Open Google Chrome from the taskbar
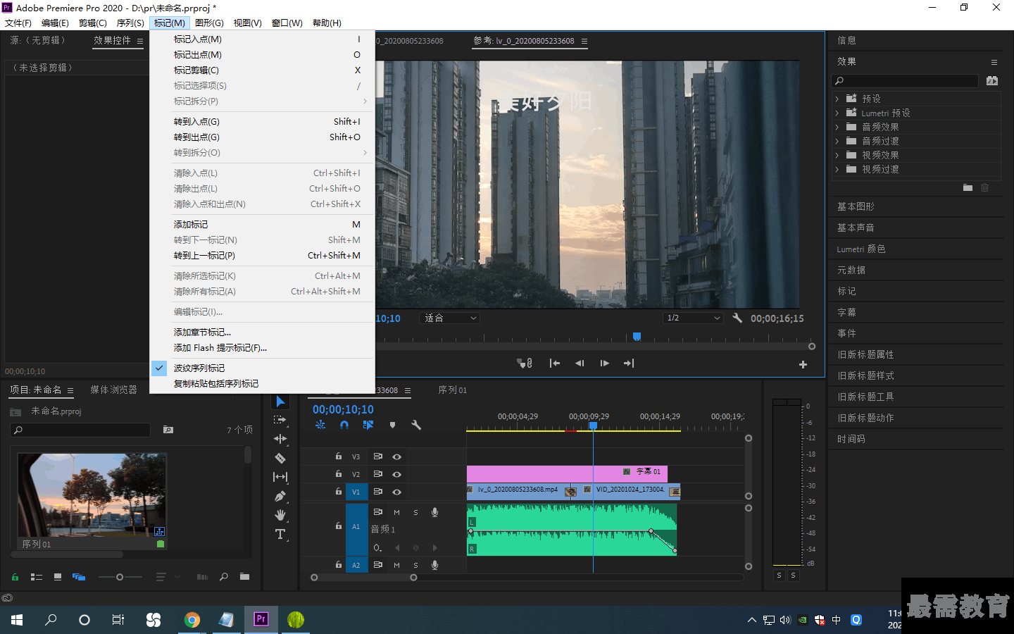 tap(192, 619)
